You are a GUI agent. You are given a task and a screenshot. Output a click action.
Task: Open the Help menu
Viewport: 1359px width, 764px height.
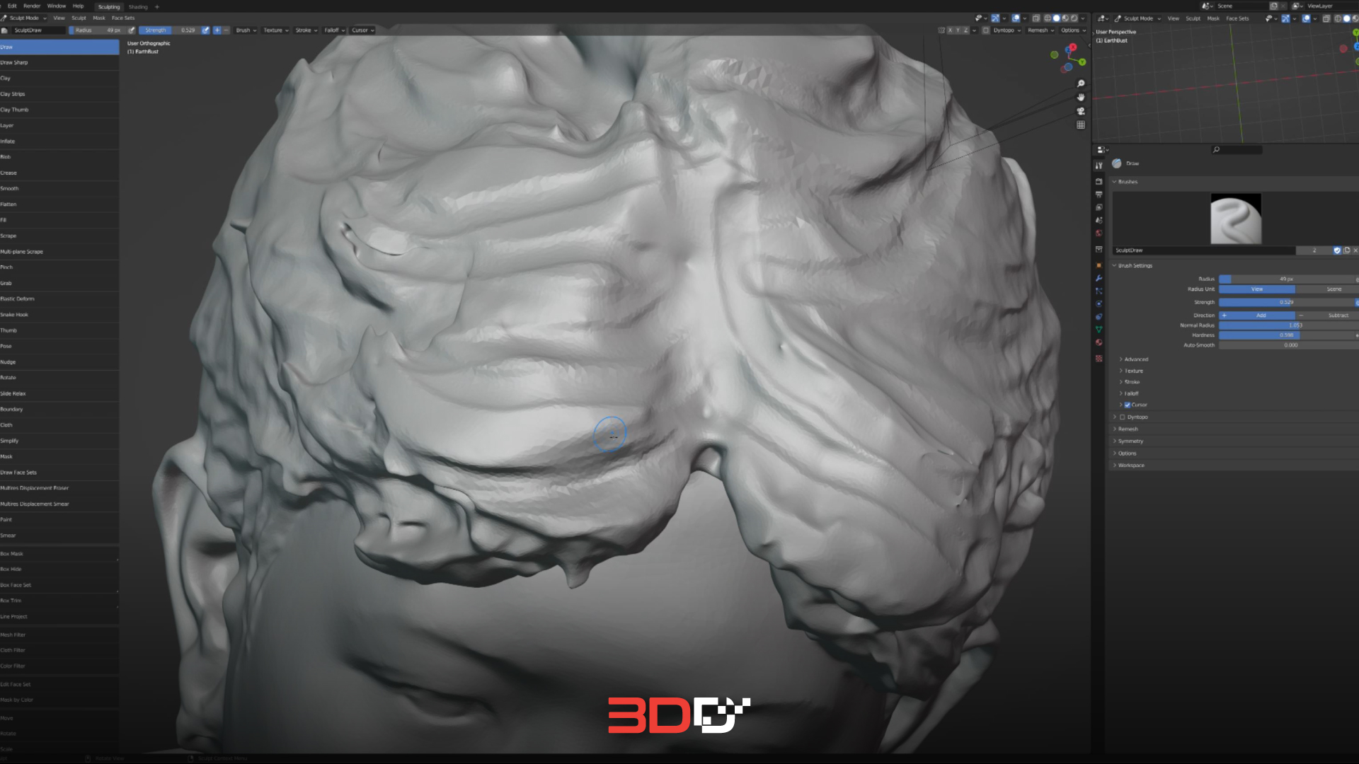(x=78, y=6)
